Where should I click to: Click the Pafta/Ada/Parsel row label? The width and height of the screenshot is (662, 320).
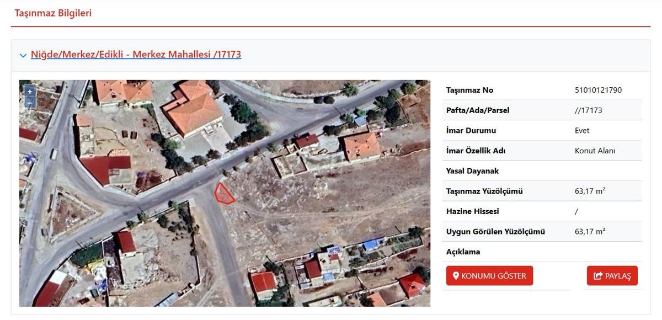[478, 110]
